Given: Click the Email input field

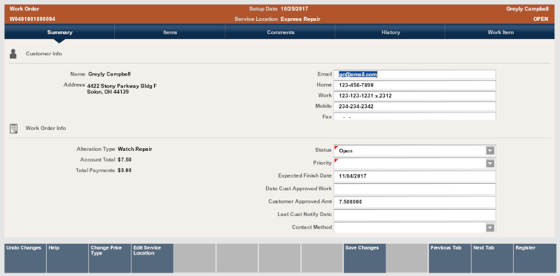Looking at the screenshot, I should pyautogui.click(x=414, y=75).
